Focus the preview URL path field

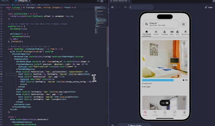pos(141,7)
